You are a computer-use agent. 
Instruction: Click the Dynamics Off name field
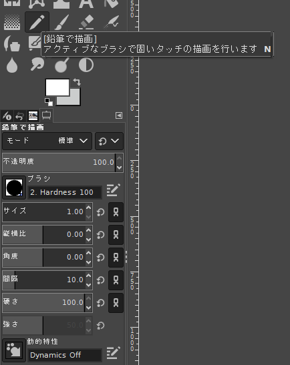[65, 355]
